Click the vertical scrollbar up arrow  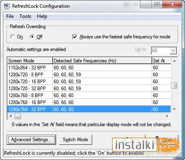174,61
